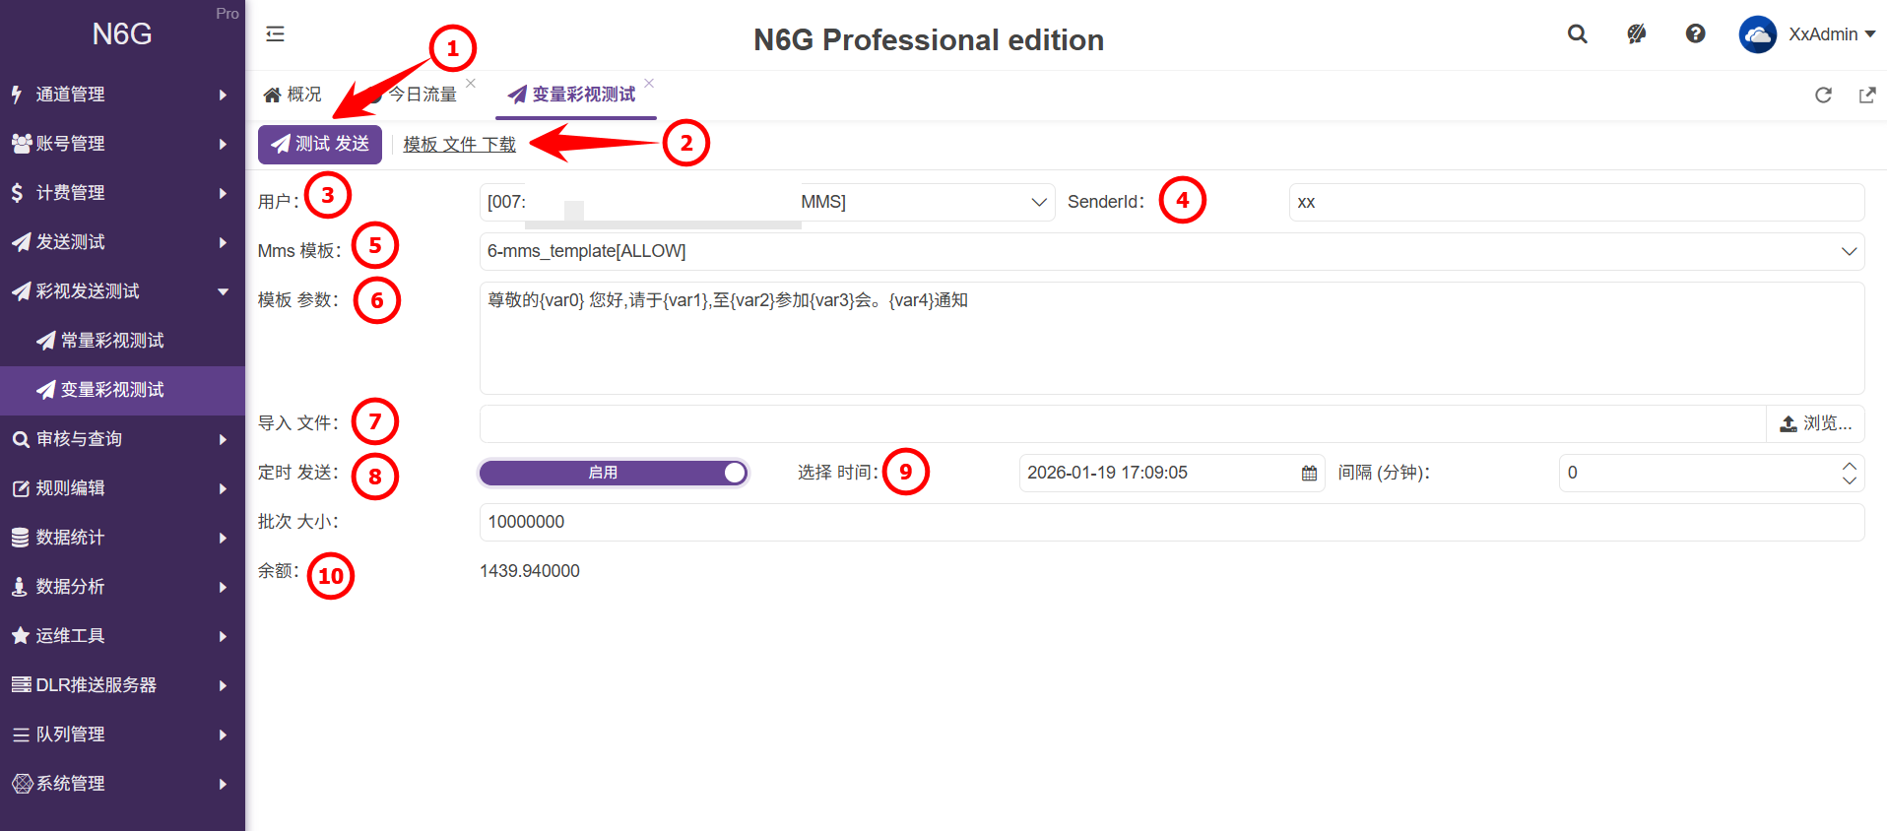The image size is (1887, 831).
Task: Click the 模板 文件 下载 link
Action: pos(459,145)
